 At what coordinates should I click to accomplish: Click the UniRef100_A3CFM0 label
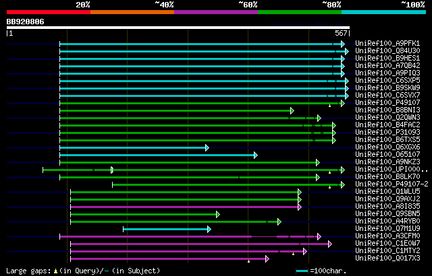[387, 236]
